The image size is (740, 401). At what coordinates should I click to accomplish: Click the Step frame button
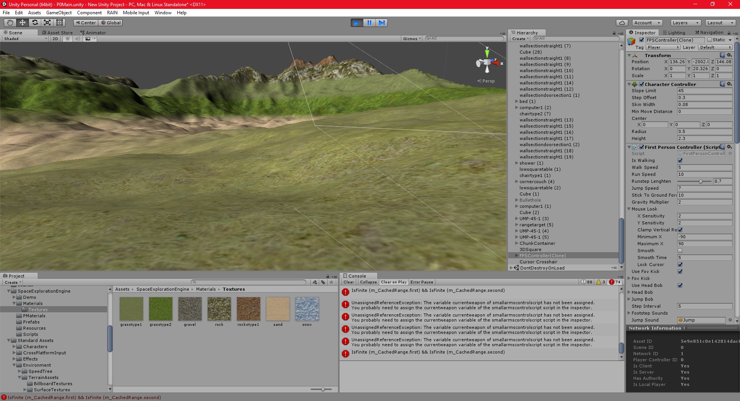pyautogui.click(x=382, y=23)
